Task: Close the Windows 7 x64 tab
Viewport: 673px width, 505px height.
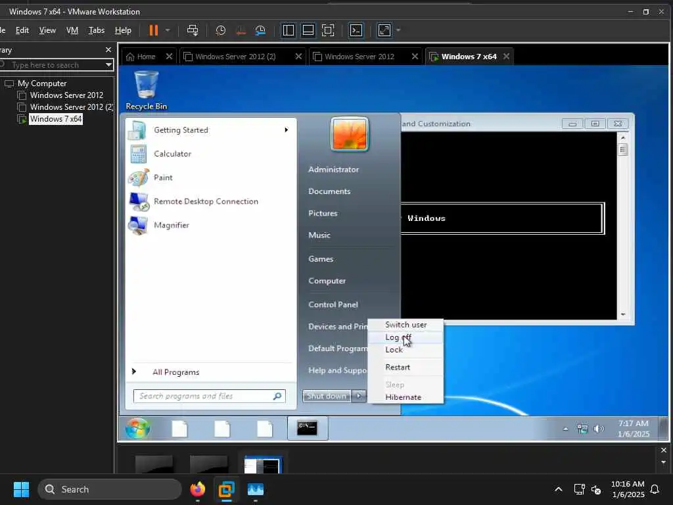Action: (x=507, y=57)
